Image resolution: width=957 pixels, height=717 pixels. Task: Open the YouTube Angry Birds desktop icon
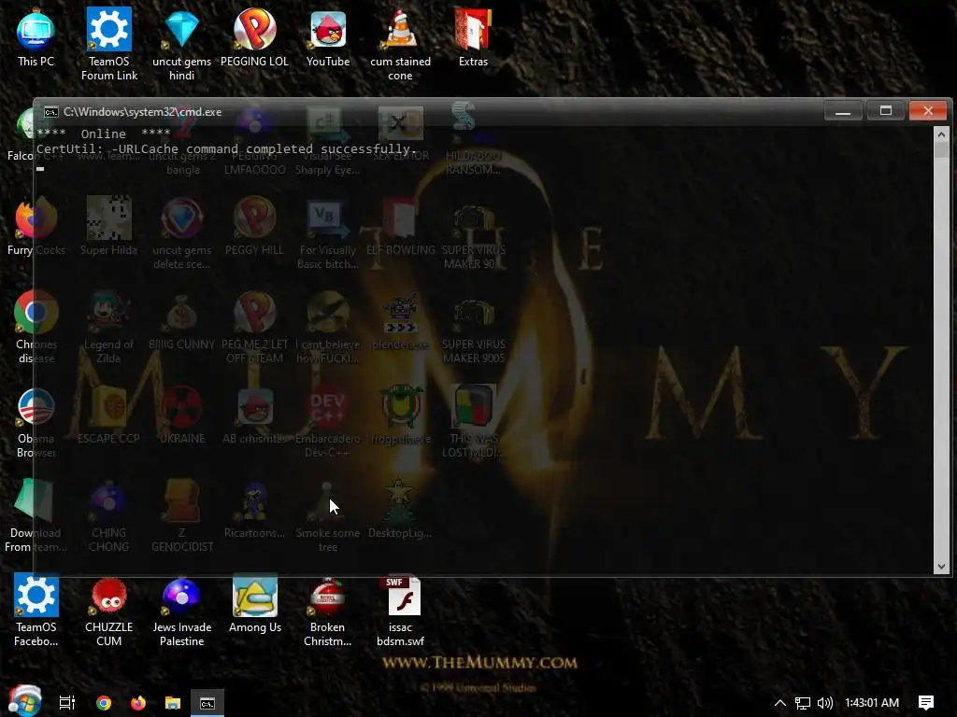pyautogui.click(x=328, y=37)
